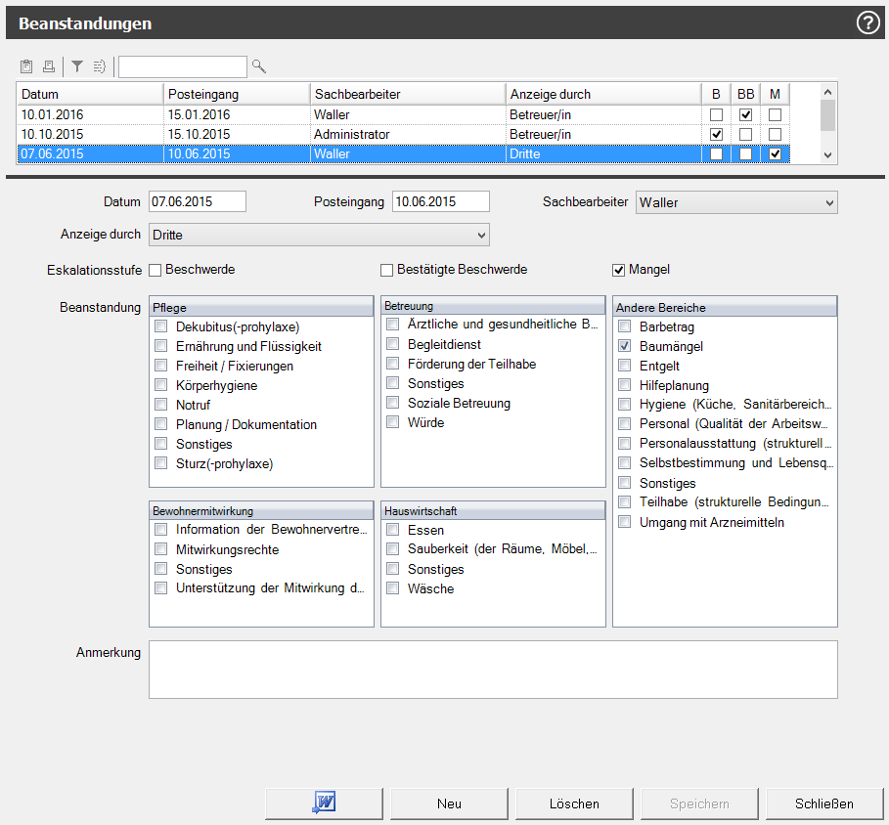
Task: Open help with the question mark icon
Action: (867, 23)
